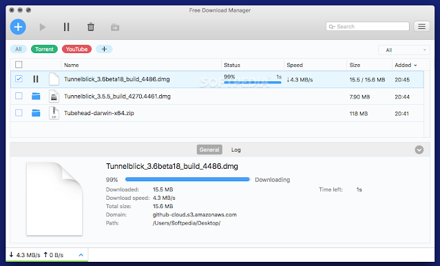Click the 118 MB size cell

point(359,114)
